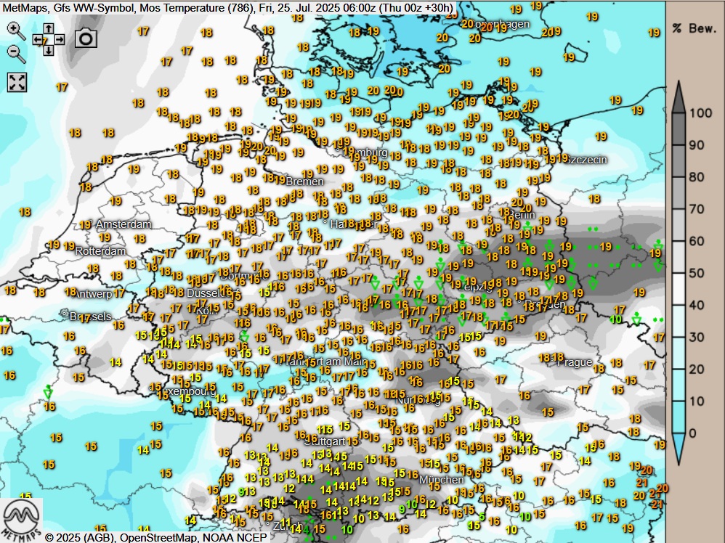Click the Bremen city label
This screenshot has width=725, height=543.
pyautogui.click(x=304, y=181)
